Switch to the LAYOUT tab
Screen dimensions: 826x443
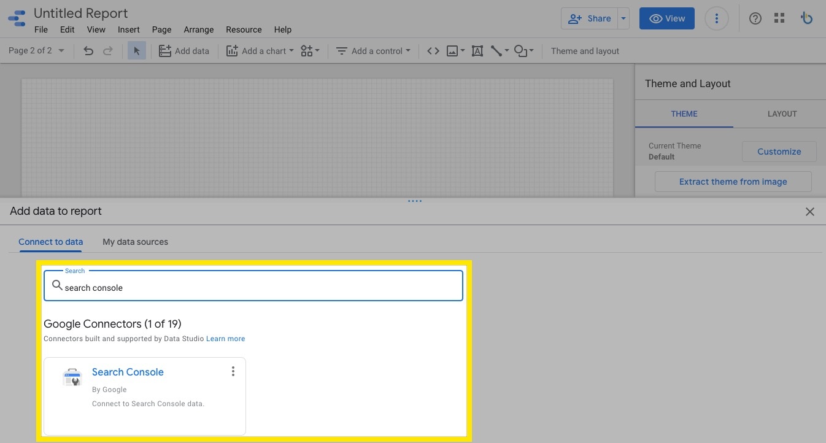pyautogui.click(x=782, y=114)
